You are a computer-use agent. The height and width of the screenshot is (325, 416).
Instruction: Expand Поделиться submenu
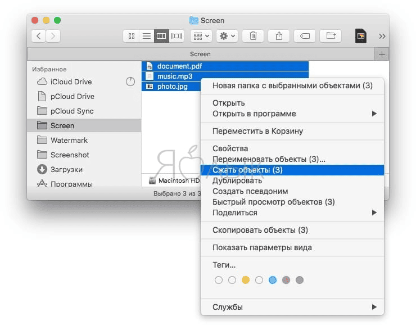[292, 213]
